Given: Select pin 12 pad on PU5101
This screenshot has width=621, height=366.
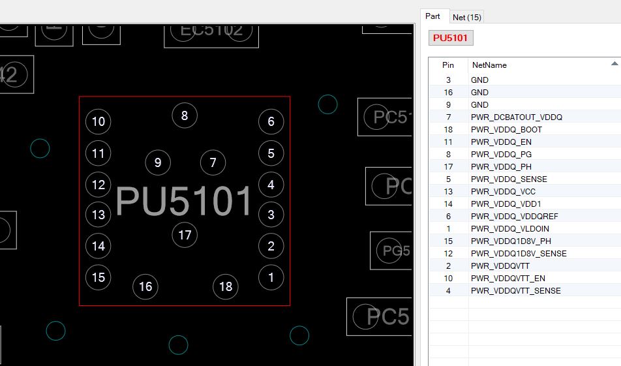Looking at the screenshot, I should click(x=98, y=185).
